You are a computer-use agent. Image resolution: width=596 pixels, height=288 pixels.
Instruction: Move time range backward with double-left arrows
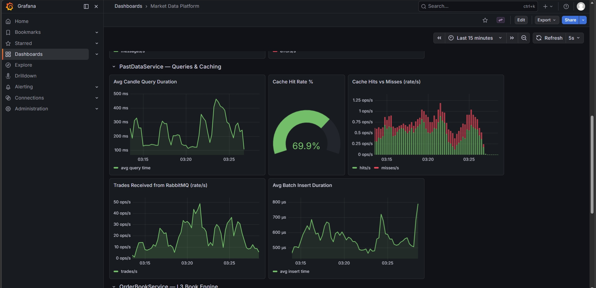(439, 38)
